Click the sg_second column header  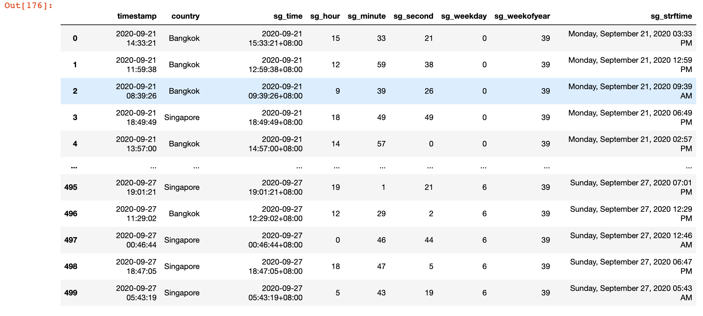point(413,16)
